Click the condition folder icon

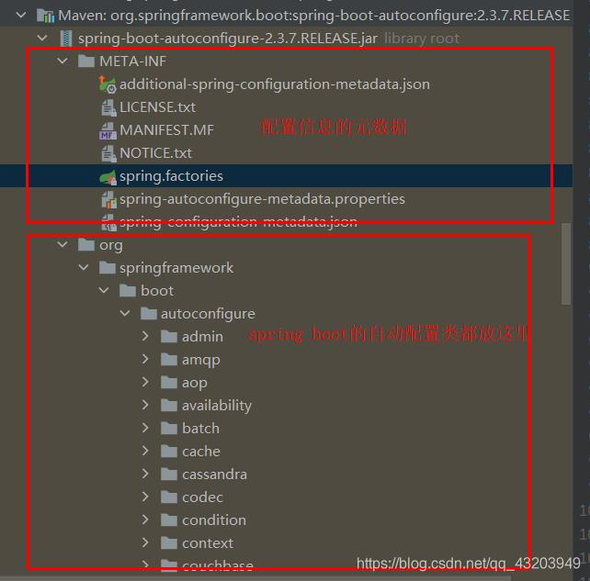[x=169, y=520]
